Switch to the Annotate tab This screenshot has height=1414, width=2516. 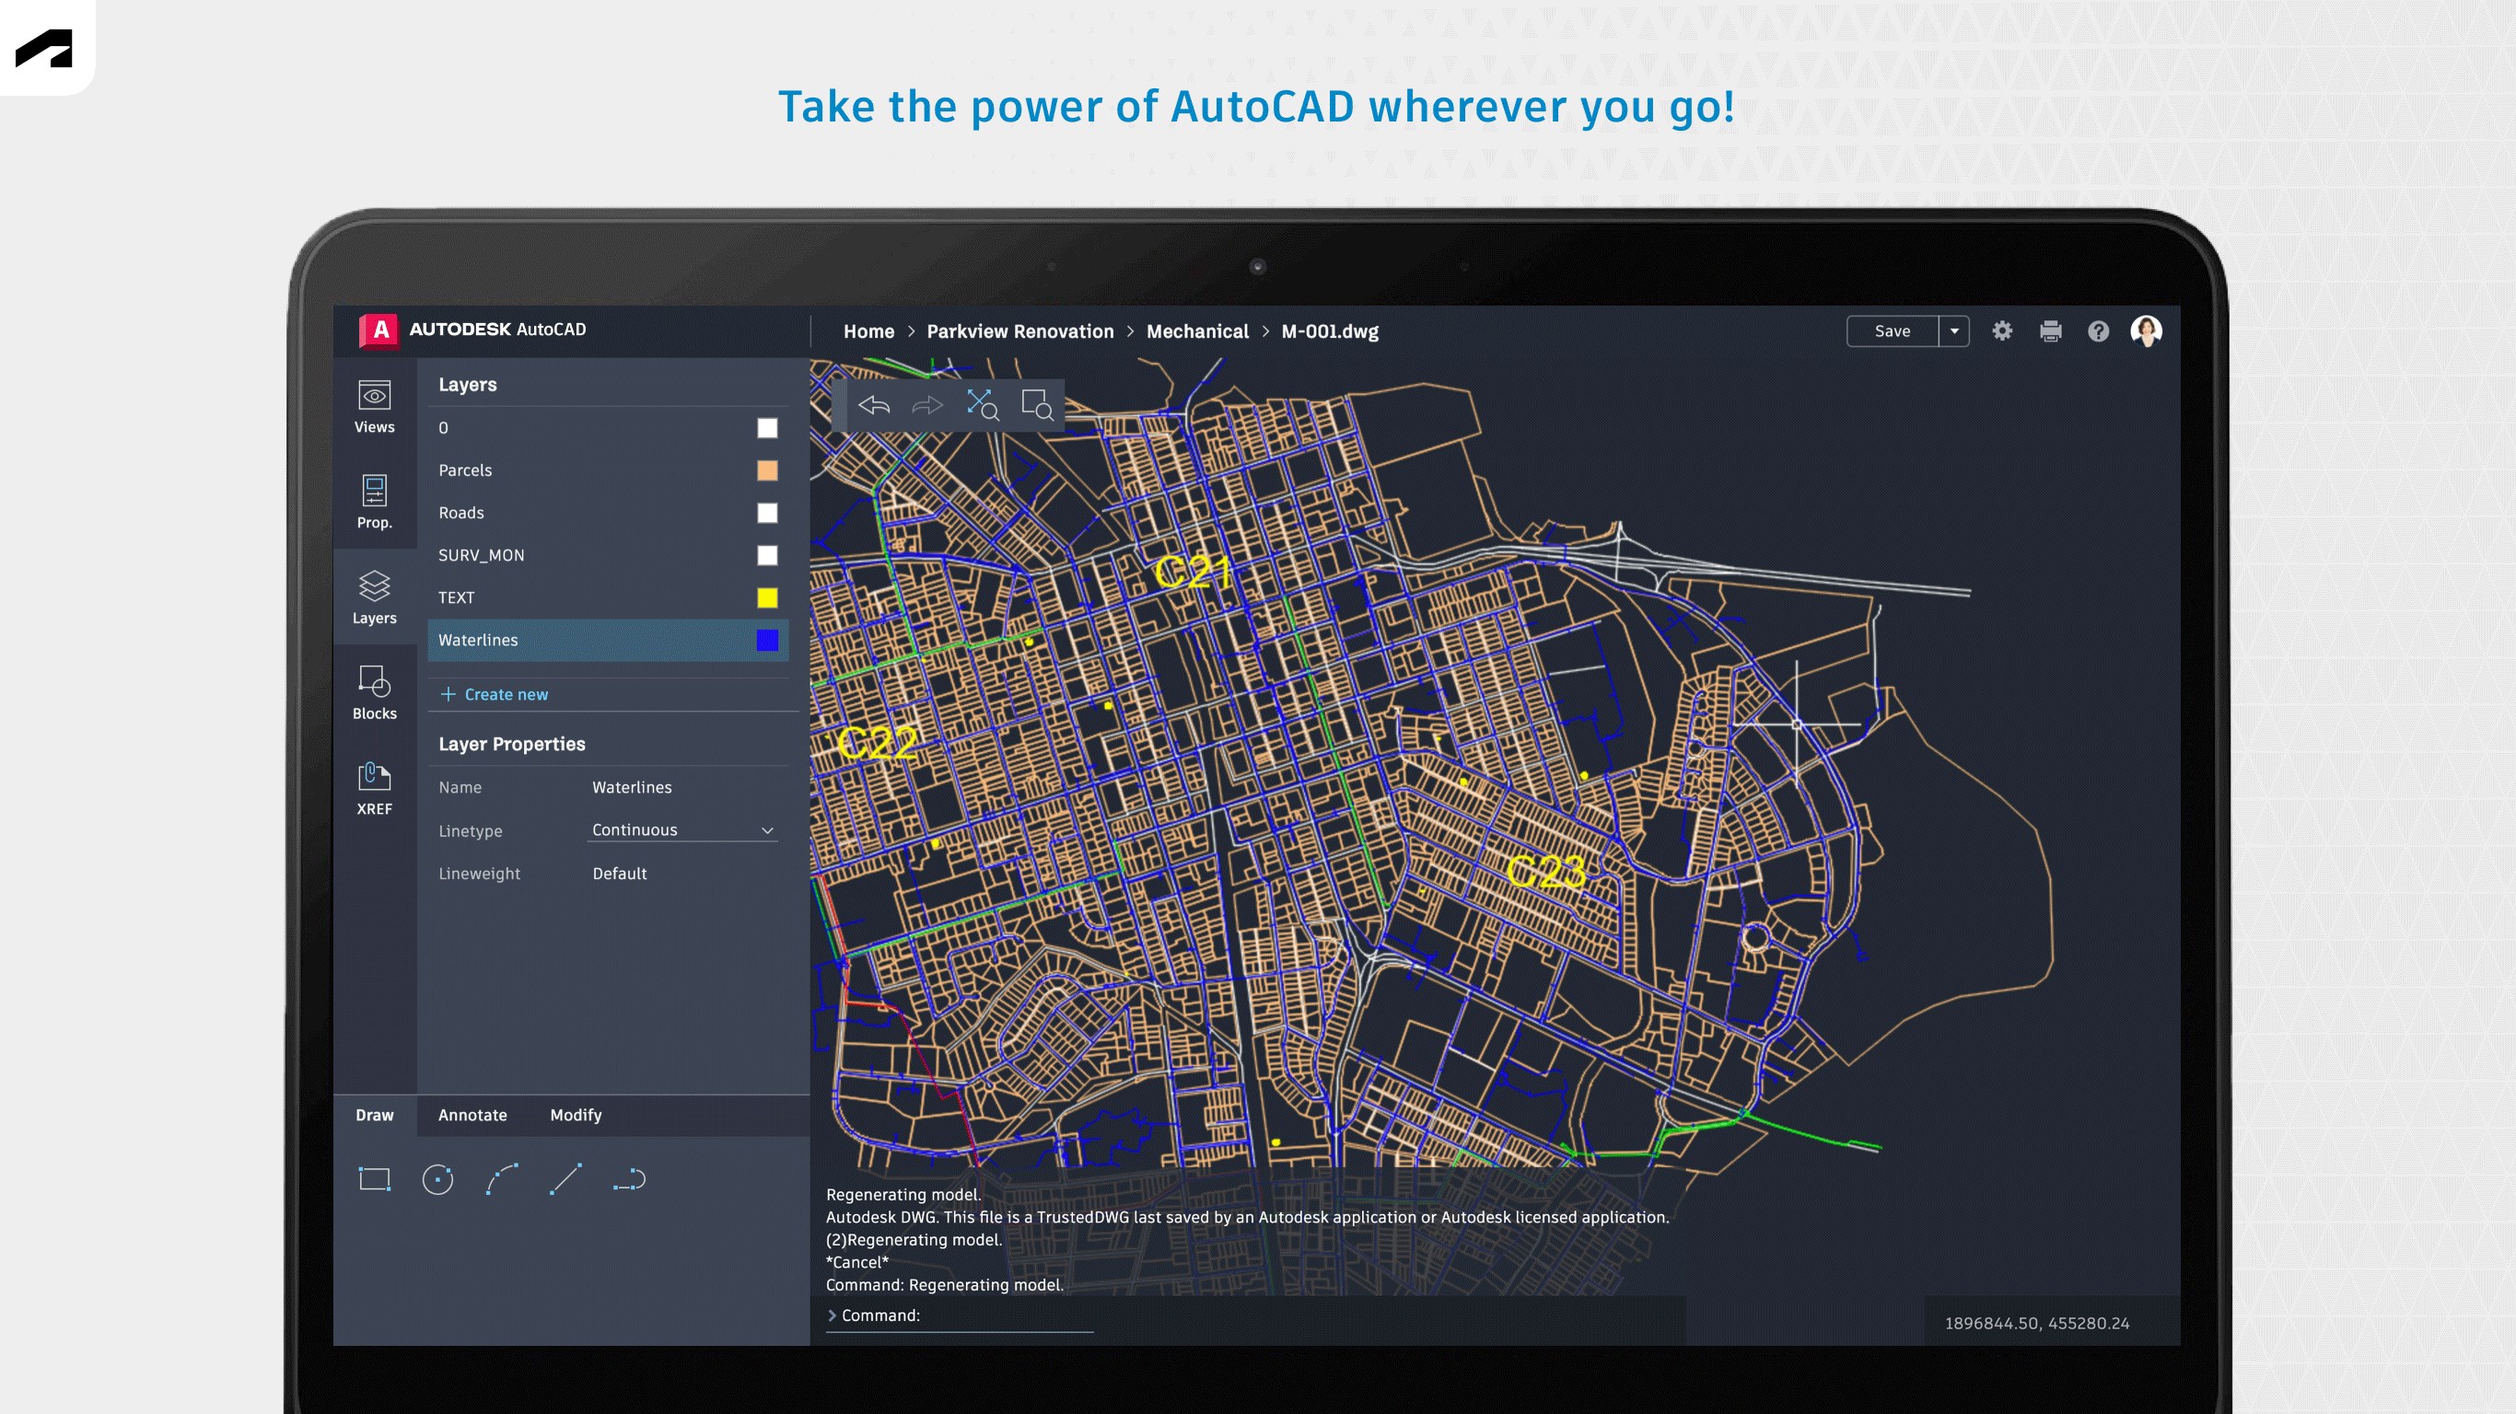(x=472, y=1114)
